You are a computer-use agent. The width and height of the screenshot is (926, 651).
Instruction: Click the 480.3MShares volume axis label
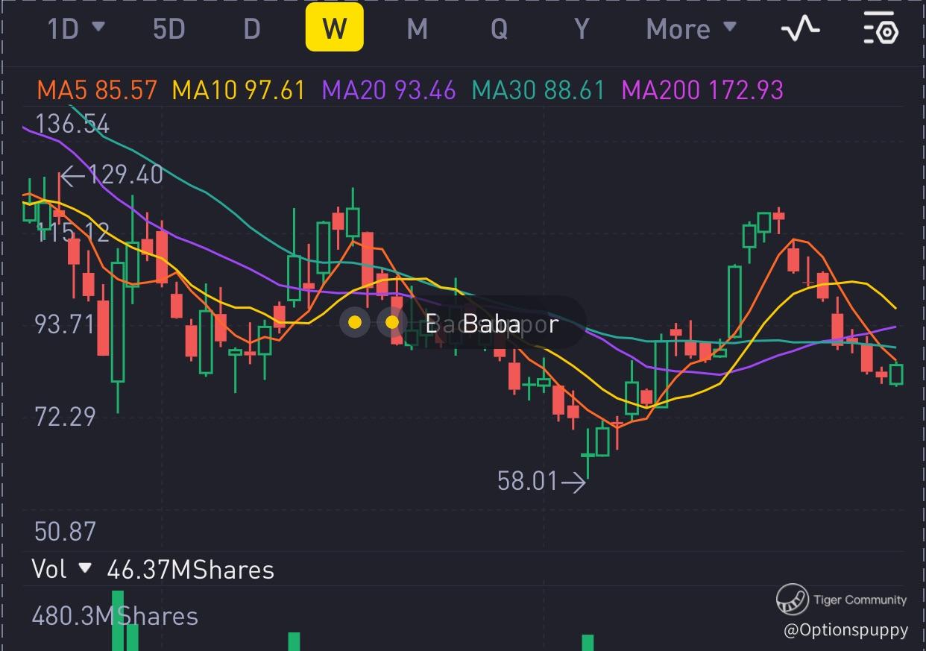(115, 616)
